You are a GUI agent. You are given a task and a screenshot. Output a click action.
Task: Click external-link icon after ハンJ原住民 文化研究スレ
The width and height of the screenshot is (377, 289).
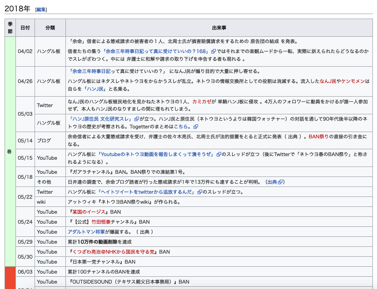pyautogui.click(x=137, y=119)
